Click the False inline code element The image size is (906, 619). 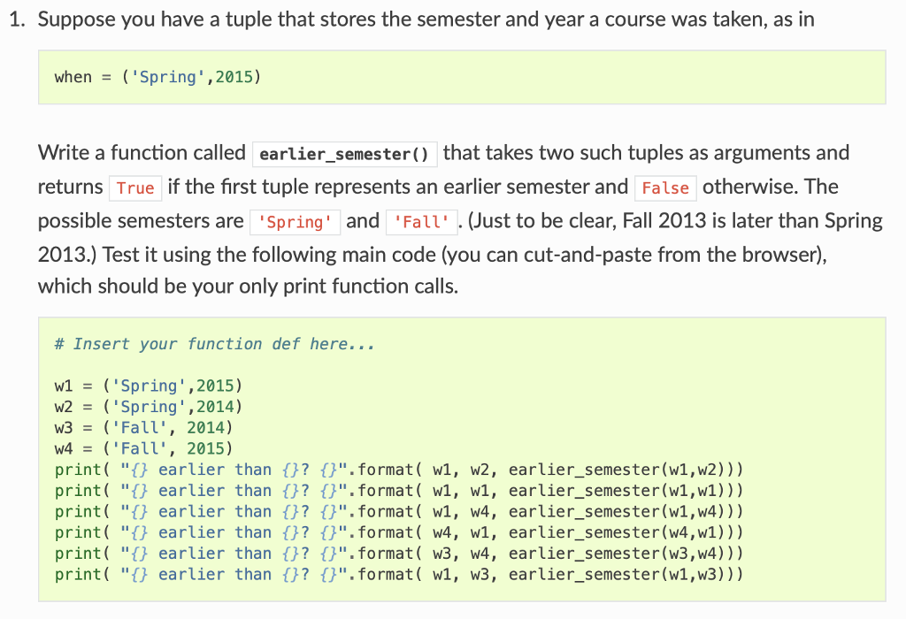pyautogui.click(x=665, y=187)
